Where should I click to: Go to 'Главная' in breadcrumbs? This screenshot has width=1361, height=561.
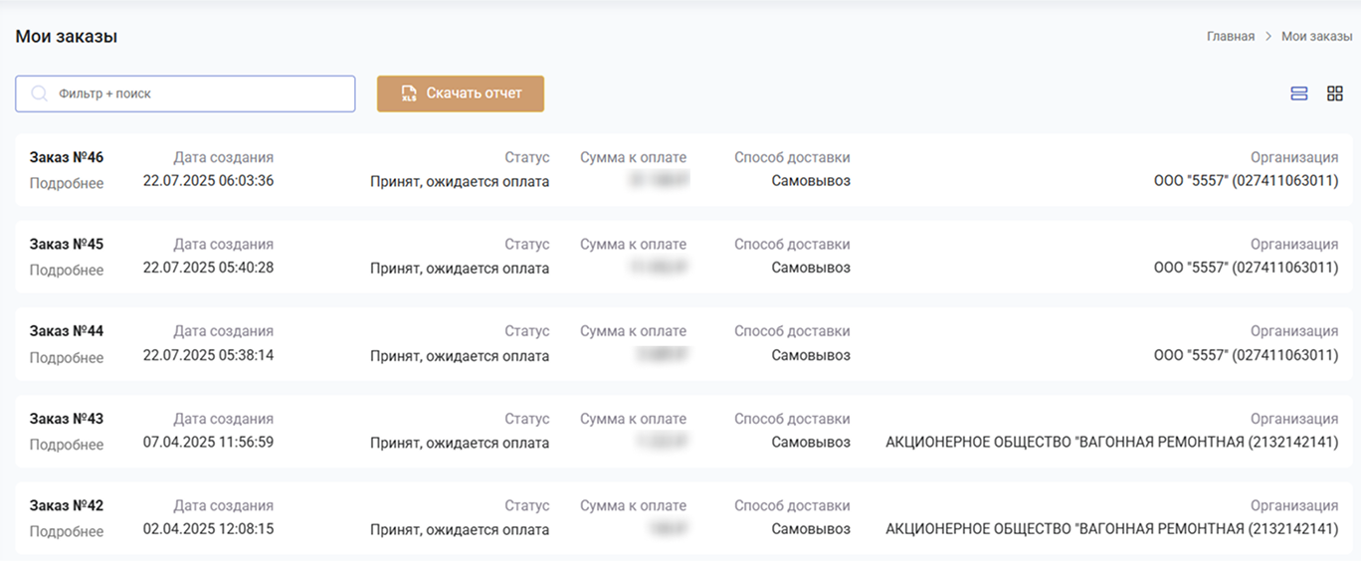pyautogui.click(x=1230, y=37)
